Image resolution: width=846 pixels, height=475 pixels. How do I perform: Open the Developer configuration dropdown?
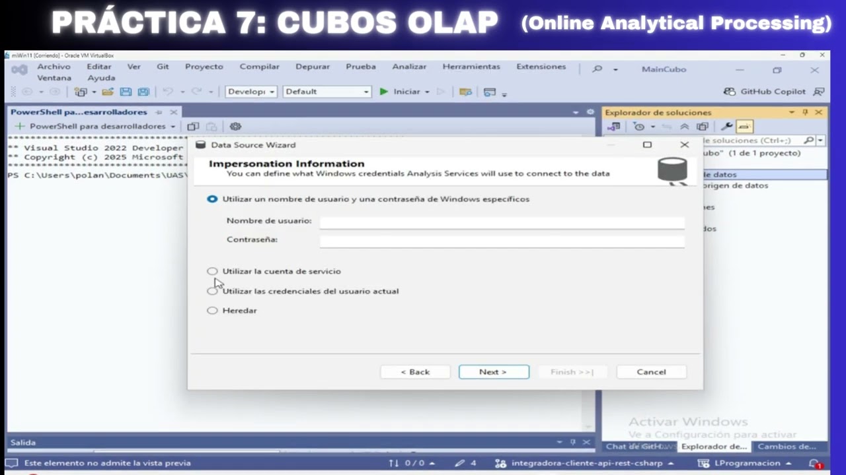pos(251,92)
